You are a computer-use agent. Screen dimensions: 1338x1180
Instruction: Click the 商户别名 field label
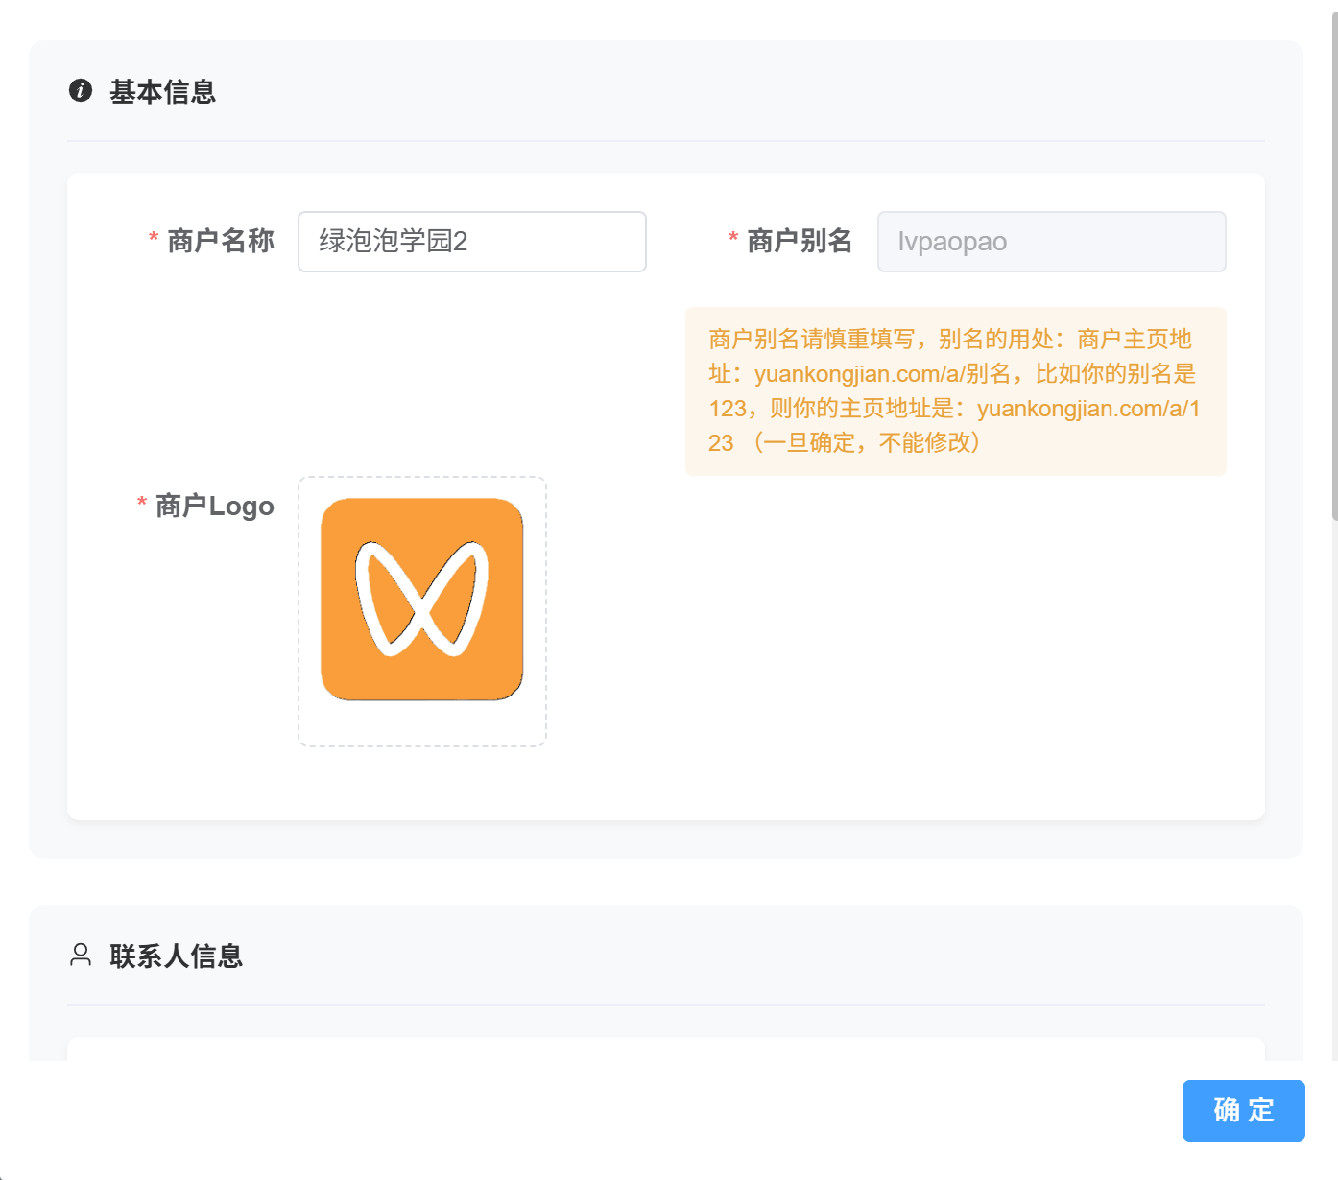800,241
